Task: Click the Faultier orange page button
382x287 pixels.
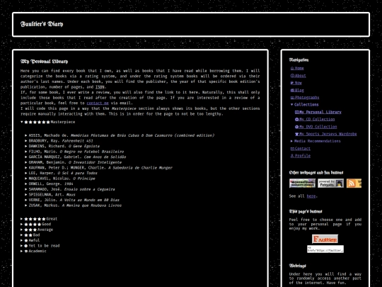Action: (325, 239)
